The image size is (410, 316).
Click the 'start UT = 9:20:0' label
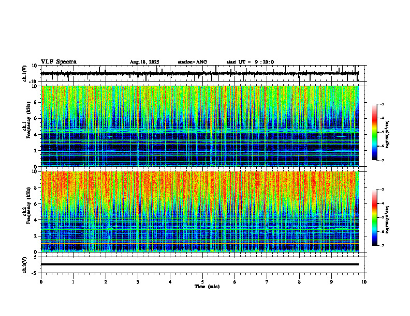250,62
